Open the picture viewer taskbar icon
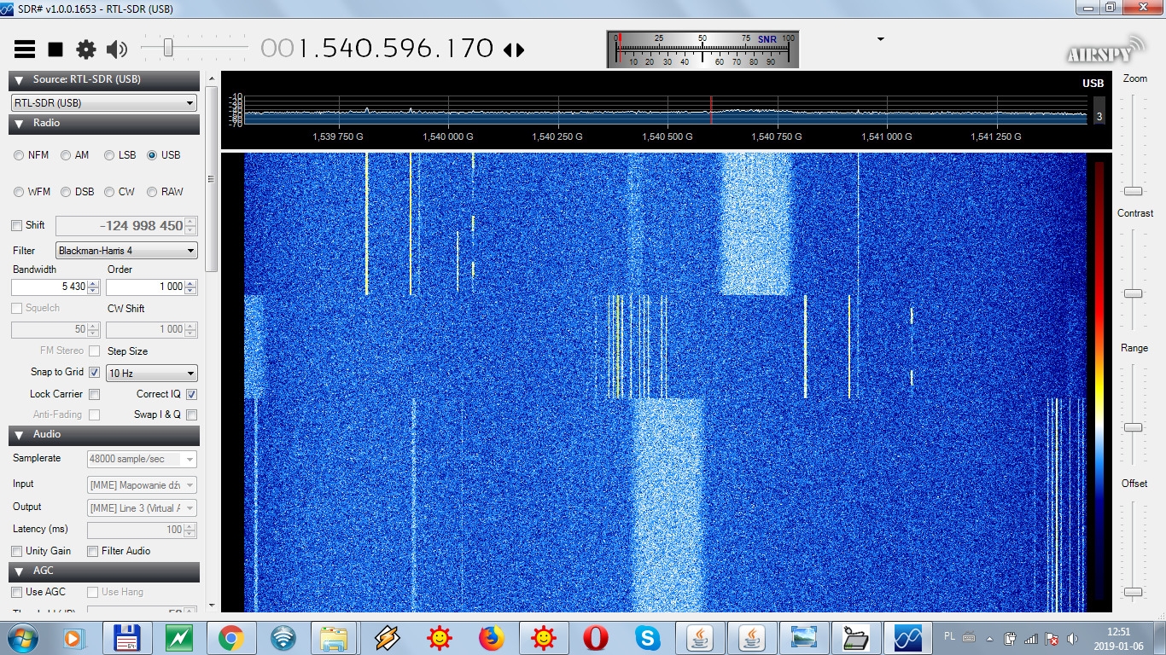 (803, 637)
